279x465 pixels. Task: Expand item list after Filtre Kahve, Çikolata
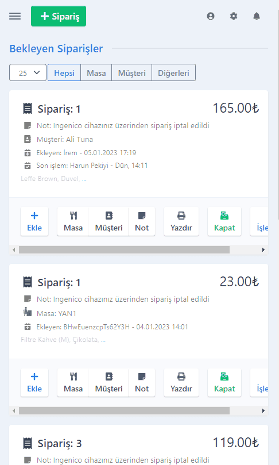point(103,340)
